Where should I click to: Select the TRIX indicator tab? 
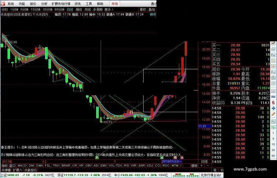pyautogui.click(x=56, y=166)
